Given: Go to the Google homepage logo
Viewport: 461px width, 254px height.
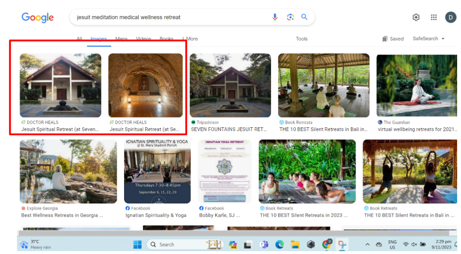Looking at the screenshot, I should 37,17.
